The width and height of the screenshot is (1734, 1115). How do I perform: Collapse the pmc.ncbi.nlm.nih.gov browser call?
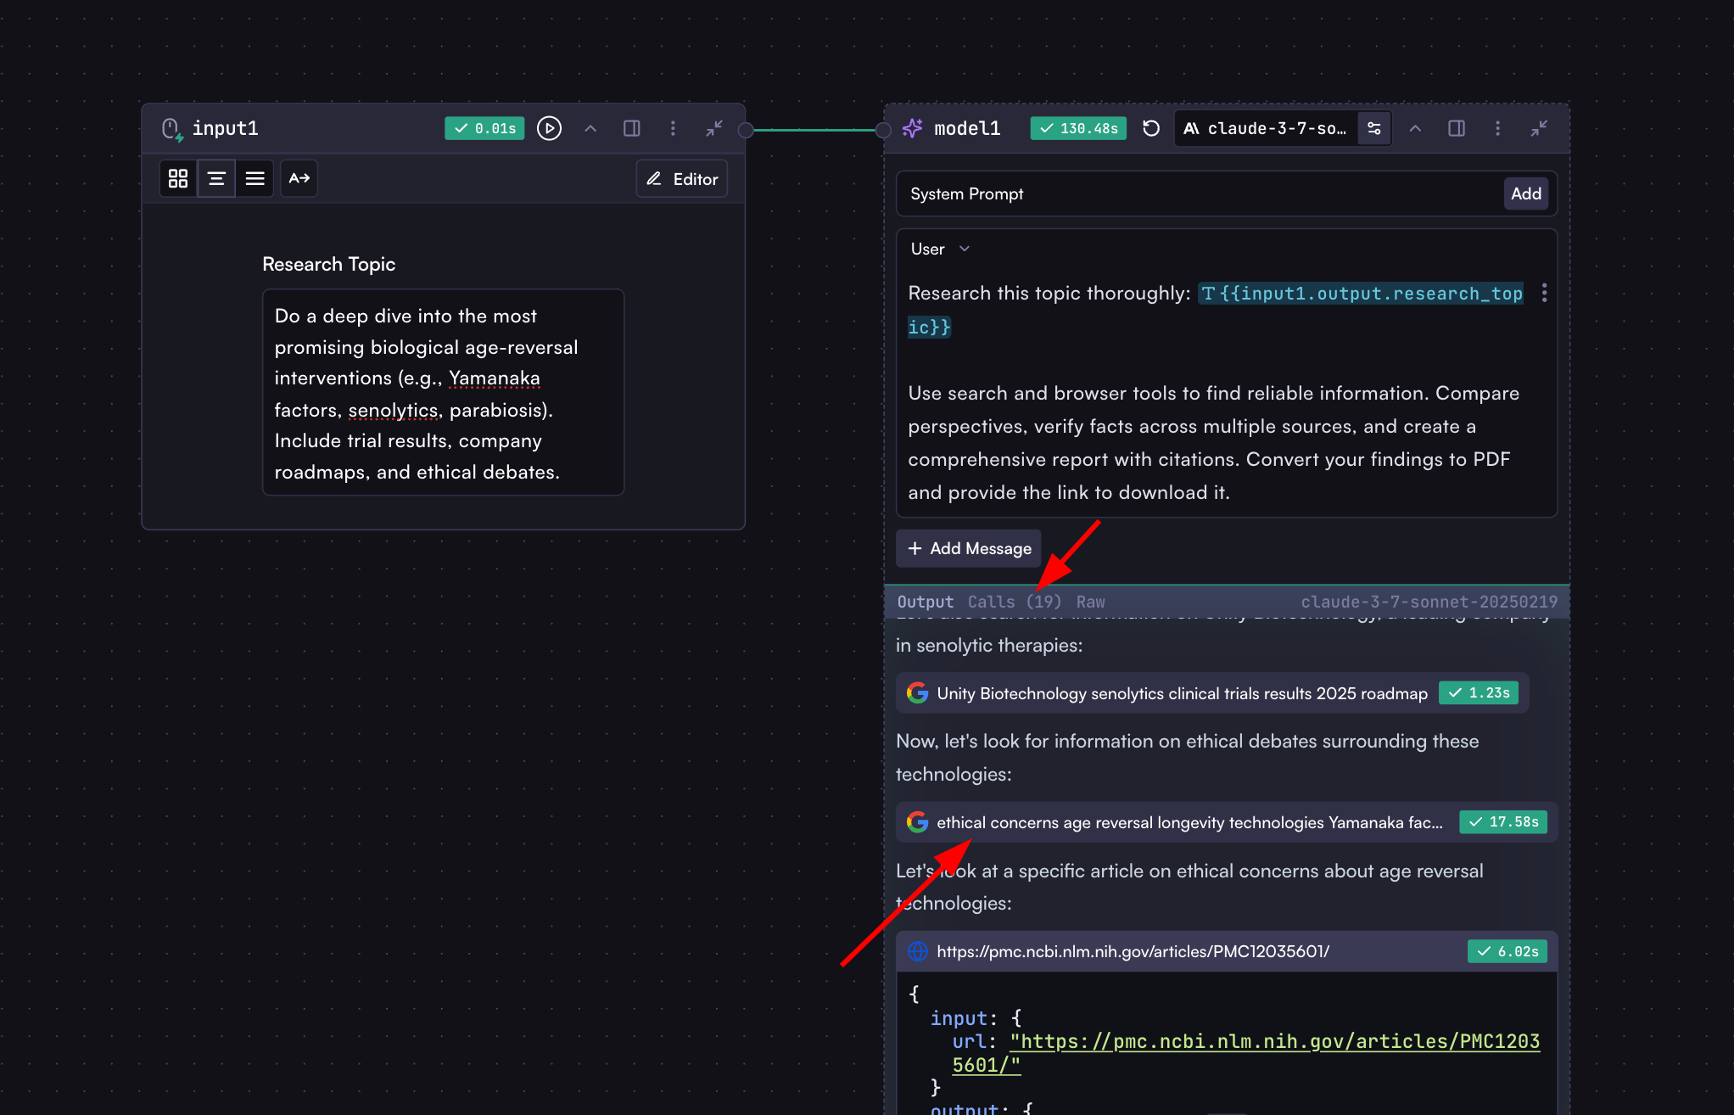coord(1226,951)
